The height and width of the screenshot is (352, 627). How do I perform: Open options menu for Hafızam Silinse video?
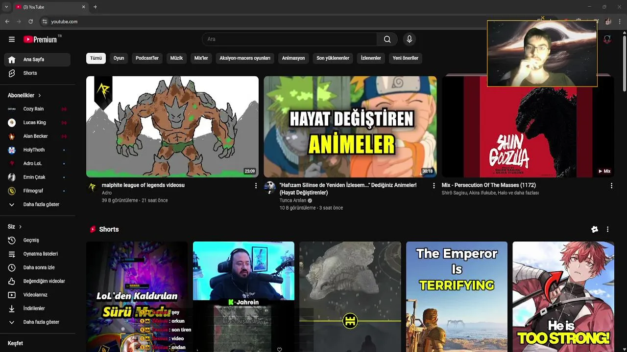tap(434, 186)
